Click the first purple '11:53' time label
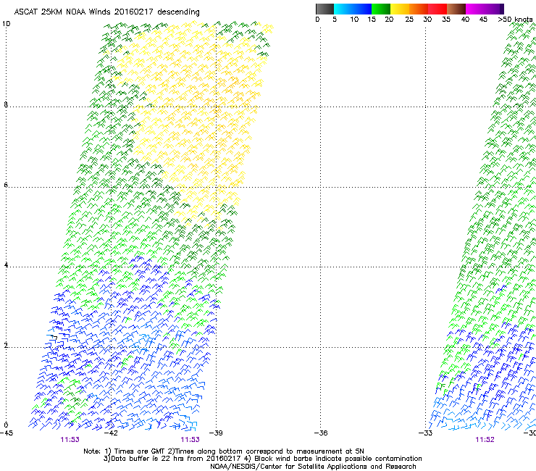The width and height of the screenshot is (536, 471). [70, 440]
